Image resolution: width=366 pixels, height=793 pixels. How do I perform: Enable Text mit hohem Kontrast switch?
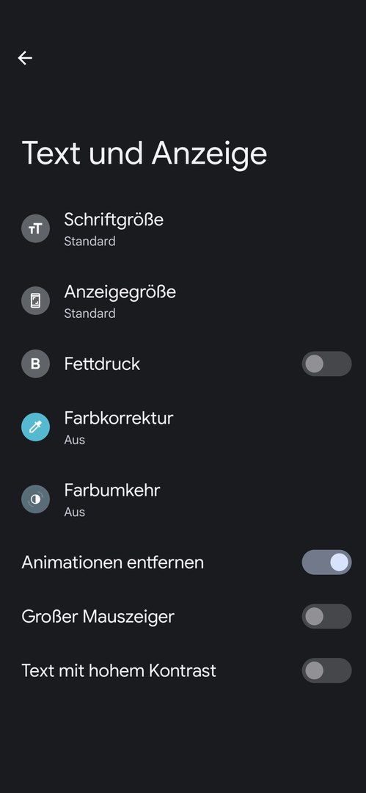pyautogui.click(x=326, y=670)
